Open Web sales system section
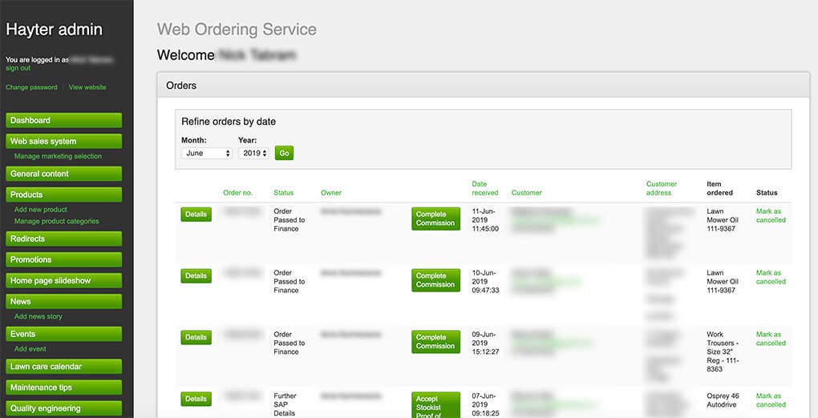The width and height of the screenshot is (818, 418). 63,141
